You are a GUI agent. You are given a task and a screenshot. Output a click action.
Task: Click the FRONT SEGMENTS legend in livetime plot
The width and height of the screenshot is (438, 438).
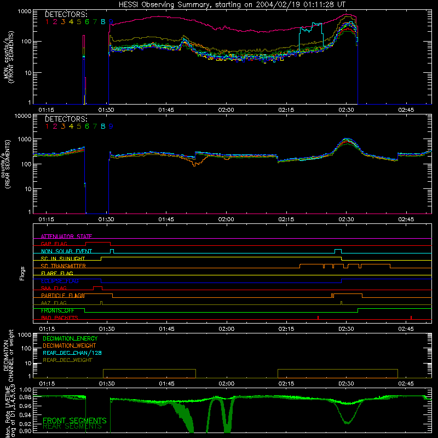(x=74, y=420)
